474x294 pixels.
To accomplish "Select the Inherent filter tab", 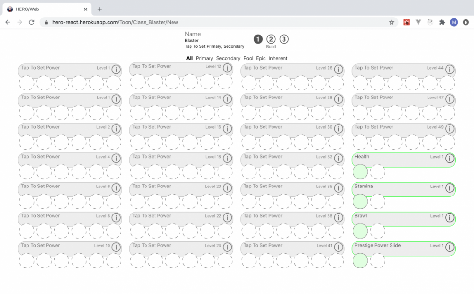I will click(278, 58).
